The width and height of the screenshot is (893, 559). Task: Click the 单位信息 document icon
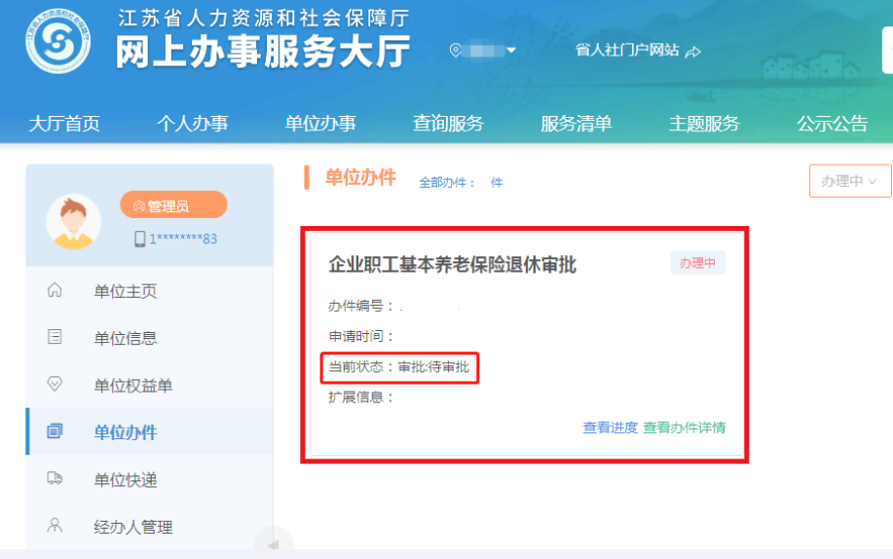coord(55,338)
